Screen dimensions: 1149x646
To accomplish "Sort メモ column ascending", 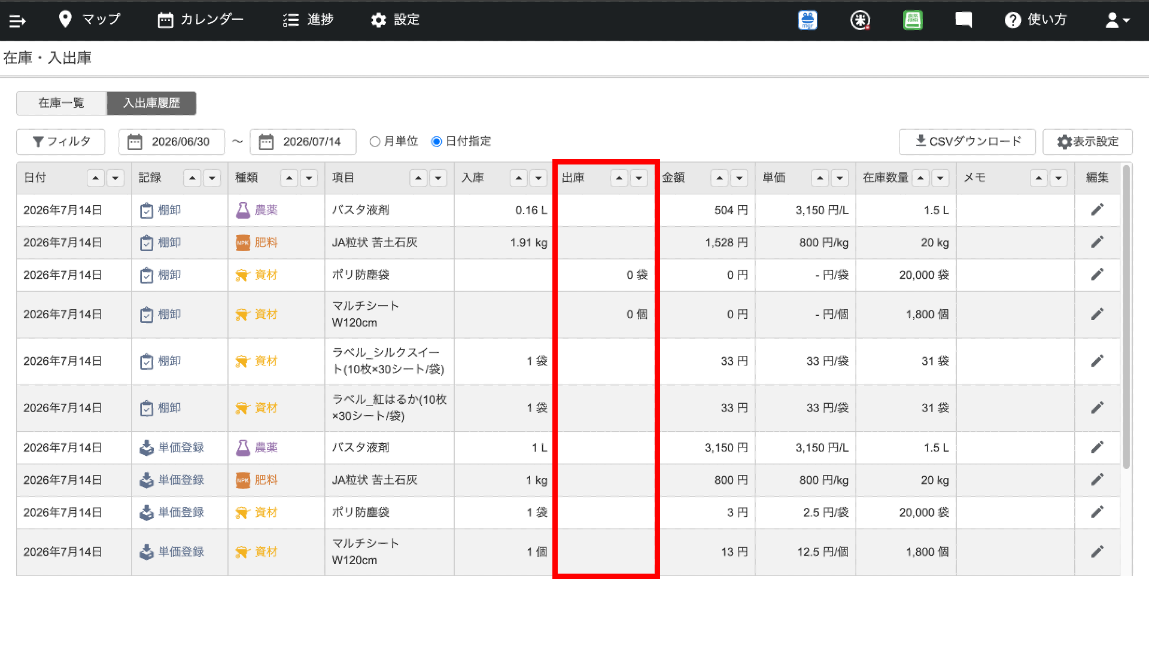I will 1039,178.
